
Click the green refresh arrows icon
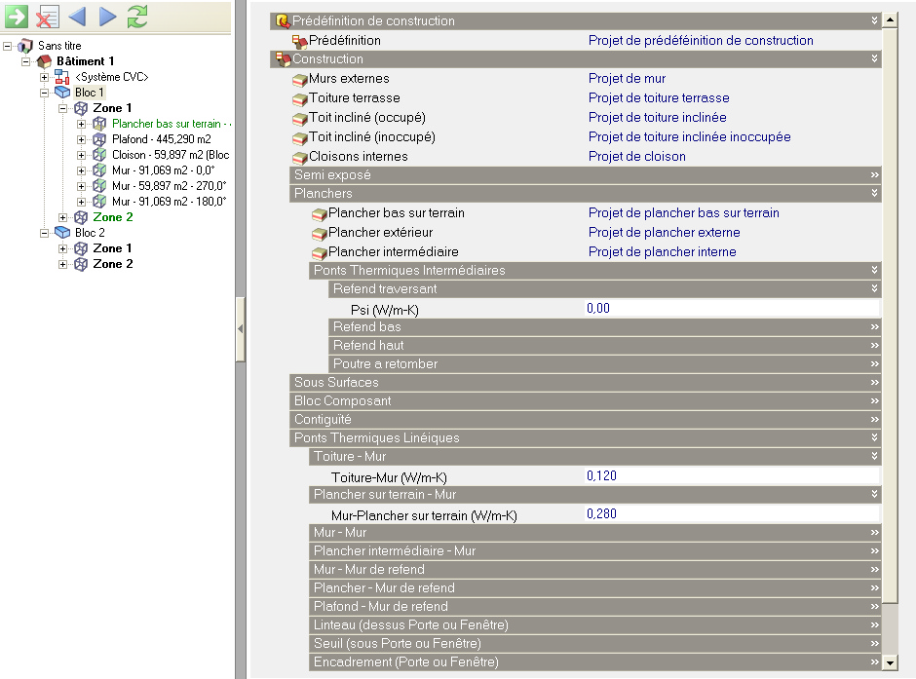[137, 16]
